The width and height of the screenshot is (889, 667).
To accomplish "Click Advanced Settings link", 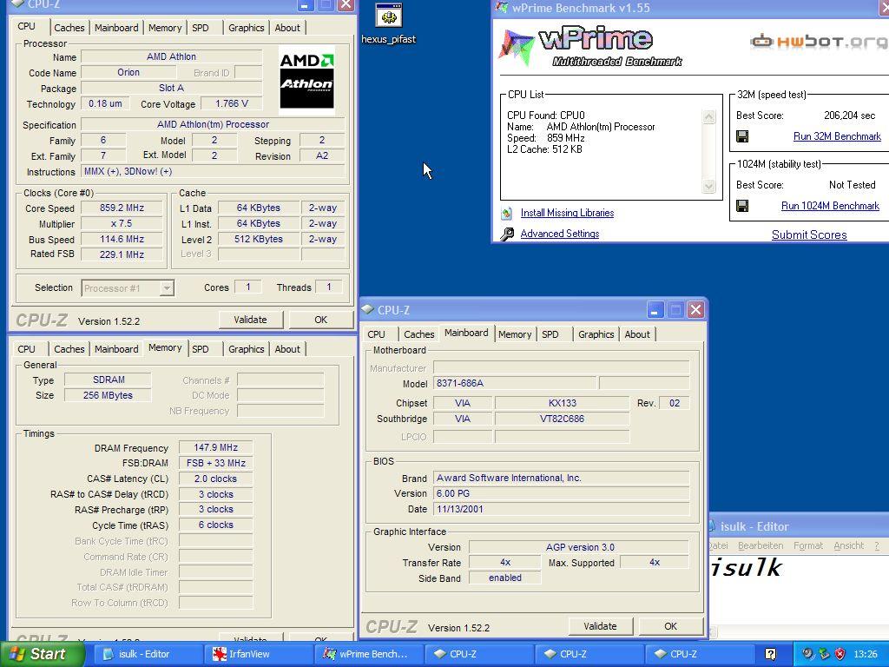I will (560, 234).
